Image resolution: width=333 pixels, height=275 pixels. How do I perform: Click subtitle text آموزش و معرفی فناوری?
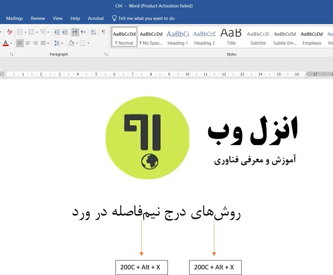(x=255, y=160)
